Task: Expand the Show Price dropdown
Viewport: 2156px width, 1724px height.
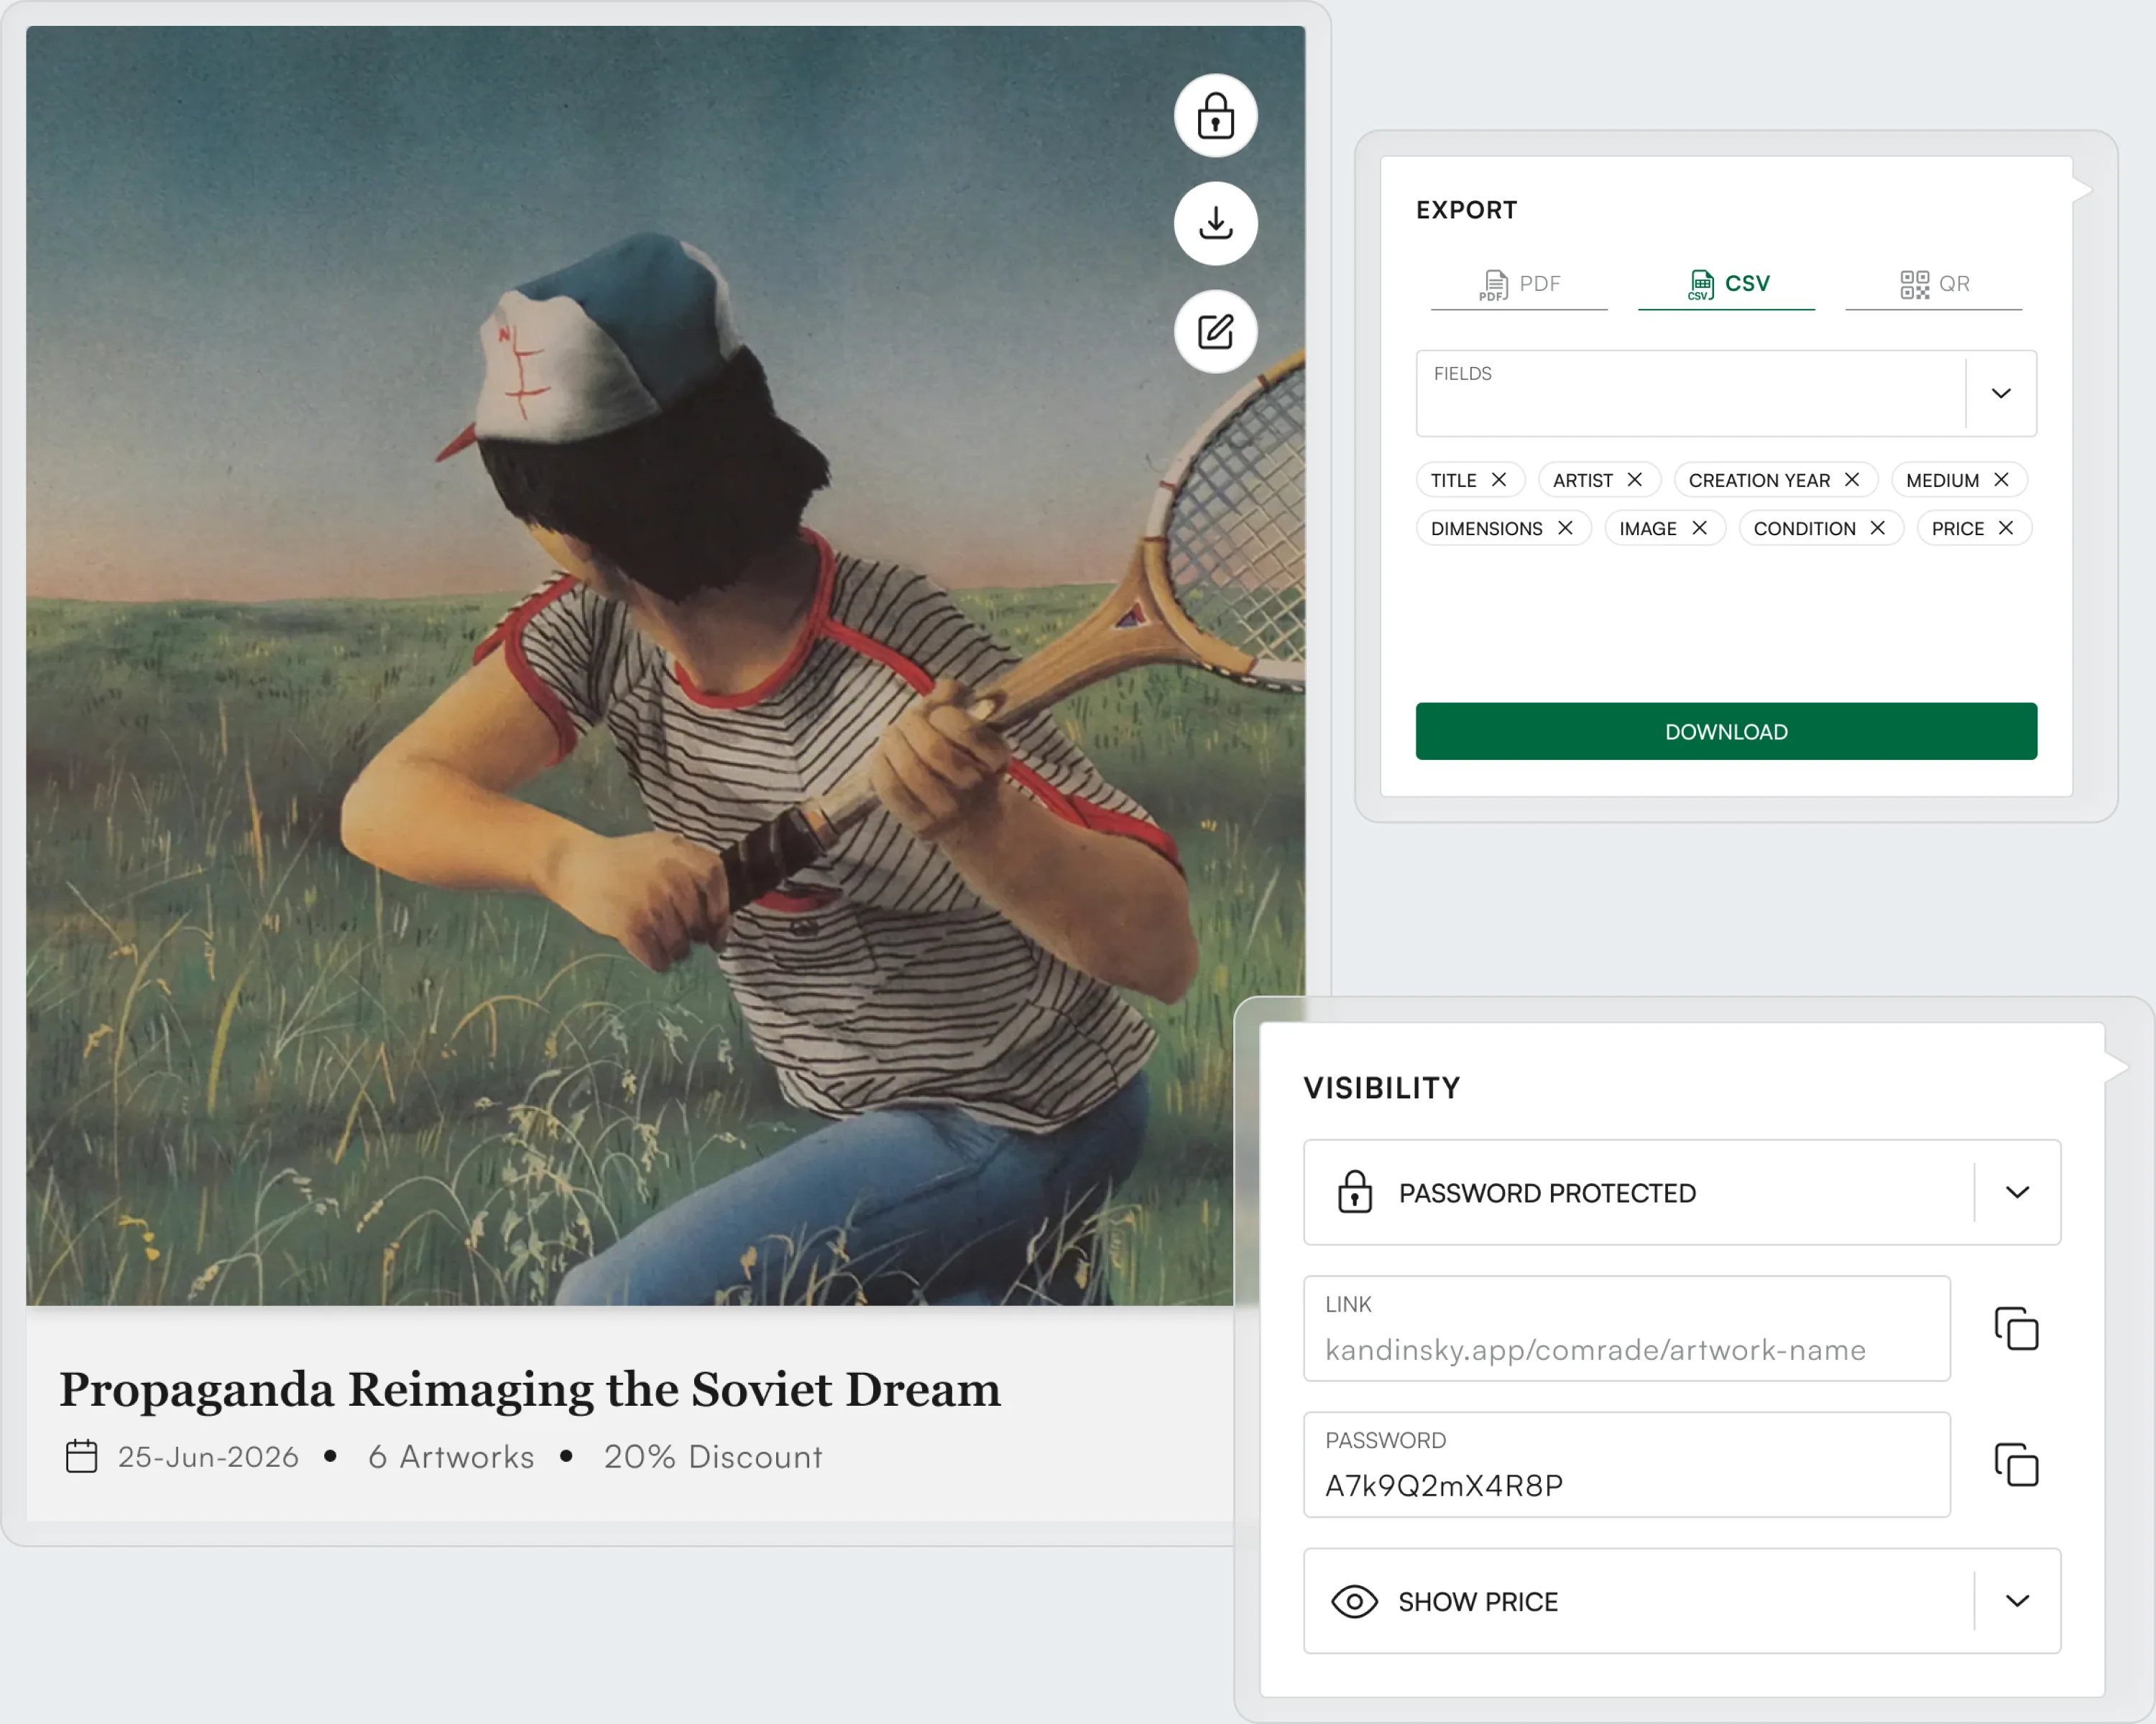Action: (2017, 1601)
